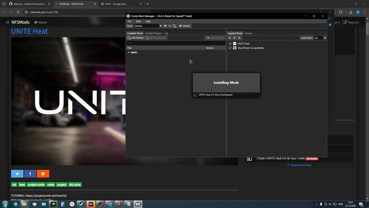Image resolution: width=369 pixels, height=208 pixels.
Task: Expand the UNITE mod group
Action: coord(129,53)
